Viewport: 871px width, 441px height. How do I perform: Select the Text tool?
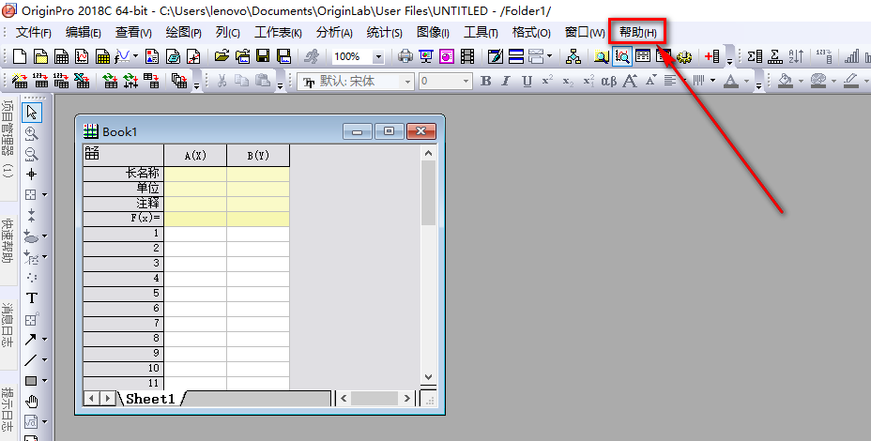[x=32, y=298]
